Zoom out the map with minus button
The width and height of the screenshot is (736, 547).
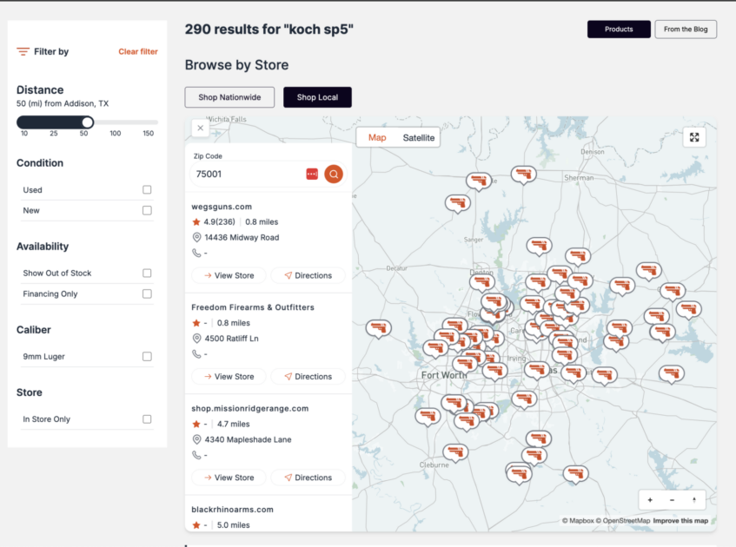click(673, 500)
